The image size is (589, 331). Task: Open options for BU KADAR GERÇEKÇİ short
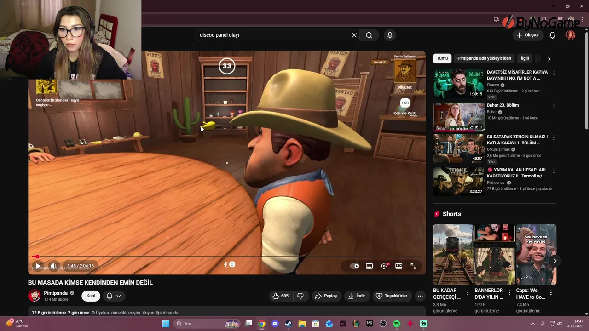pos(468,292)
